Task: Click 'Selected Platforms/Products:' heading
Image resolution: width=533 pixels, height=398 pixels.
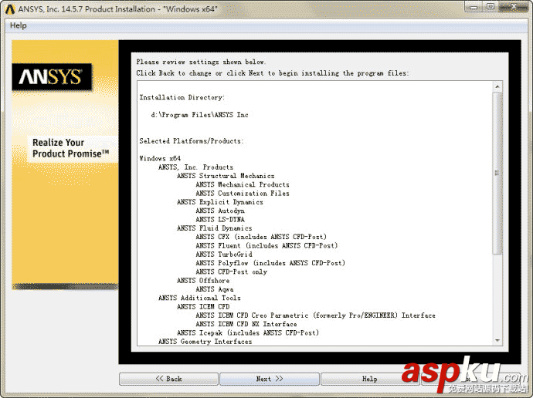Action: (192, 141)
